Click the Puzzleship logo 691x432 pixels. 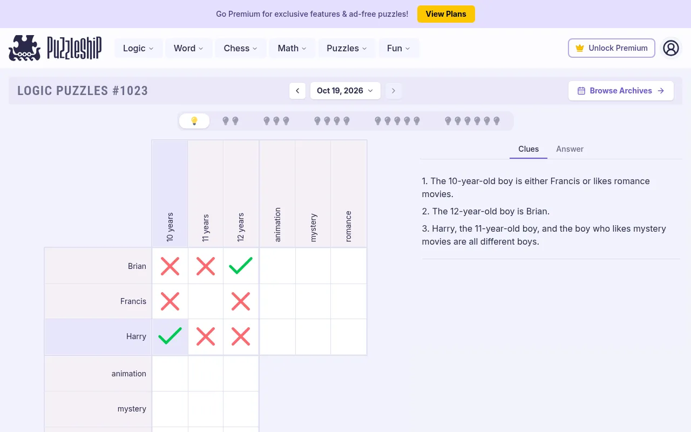click(x=55, y=48)
